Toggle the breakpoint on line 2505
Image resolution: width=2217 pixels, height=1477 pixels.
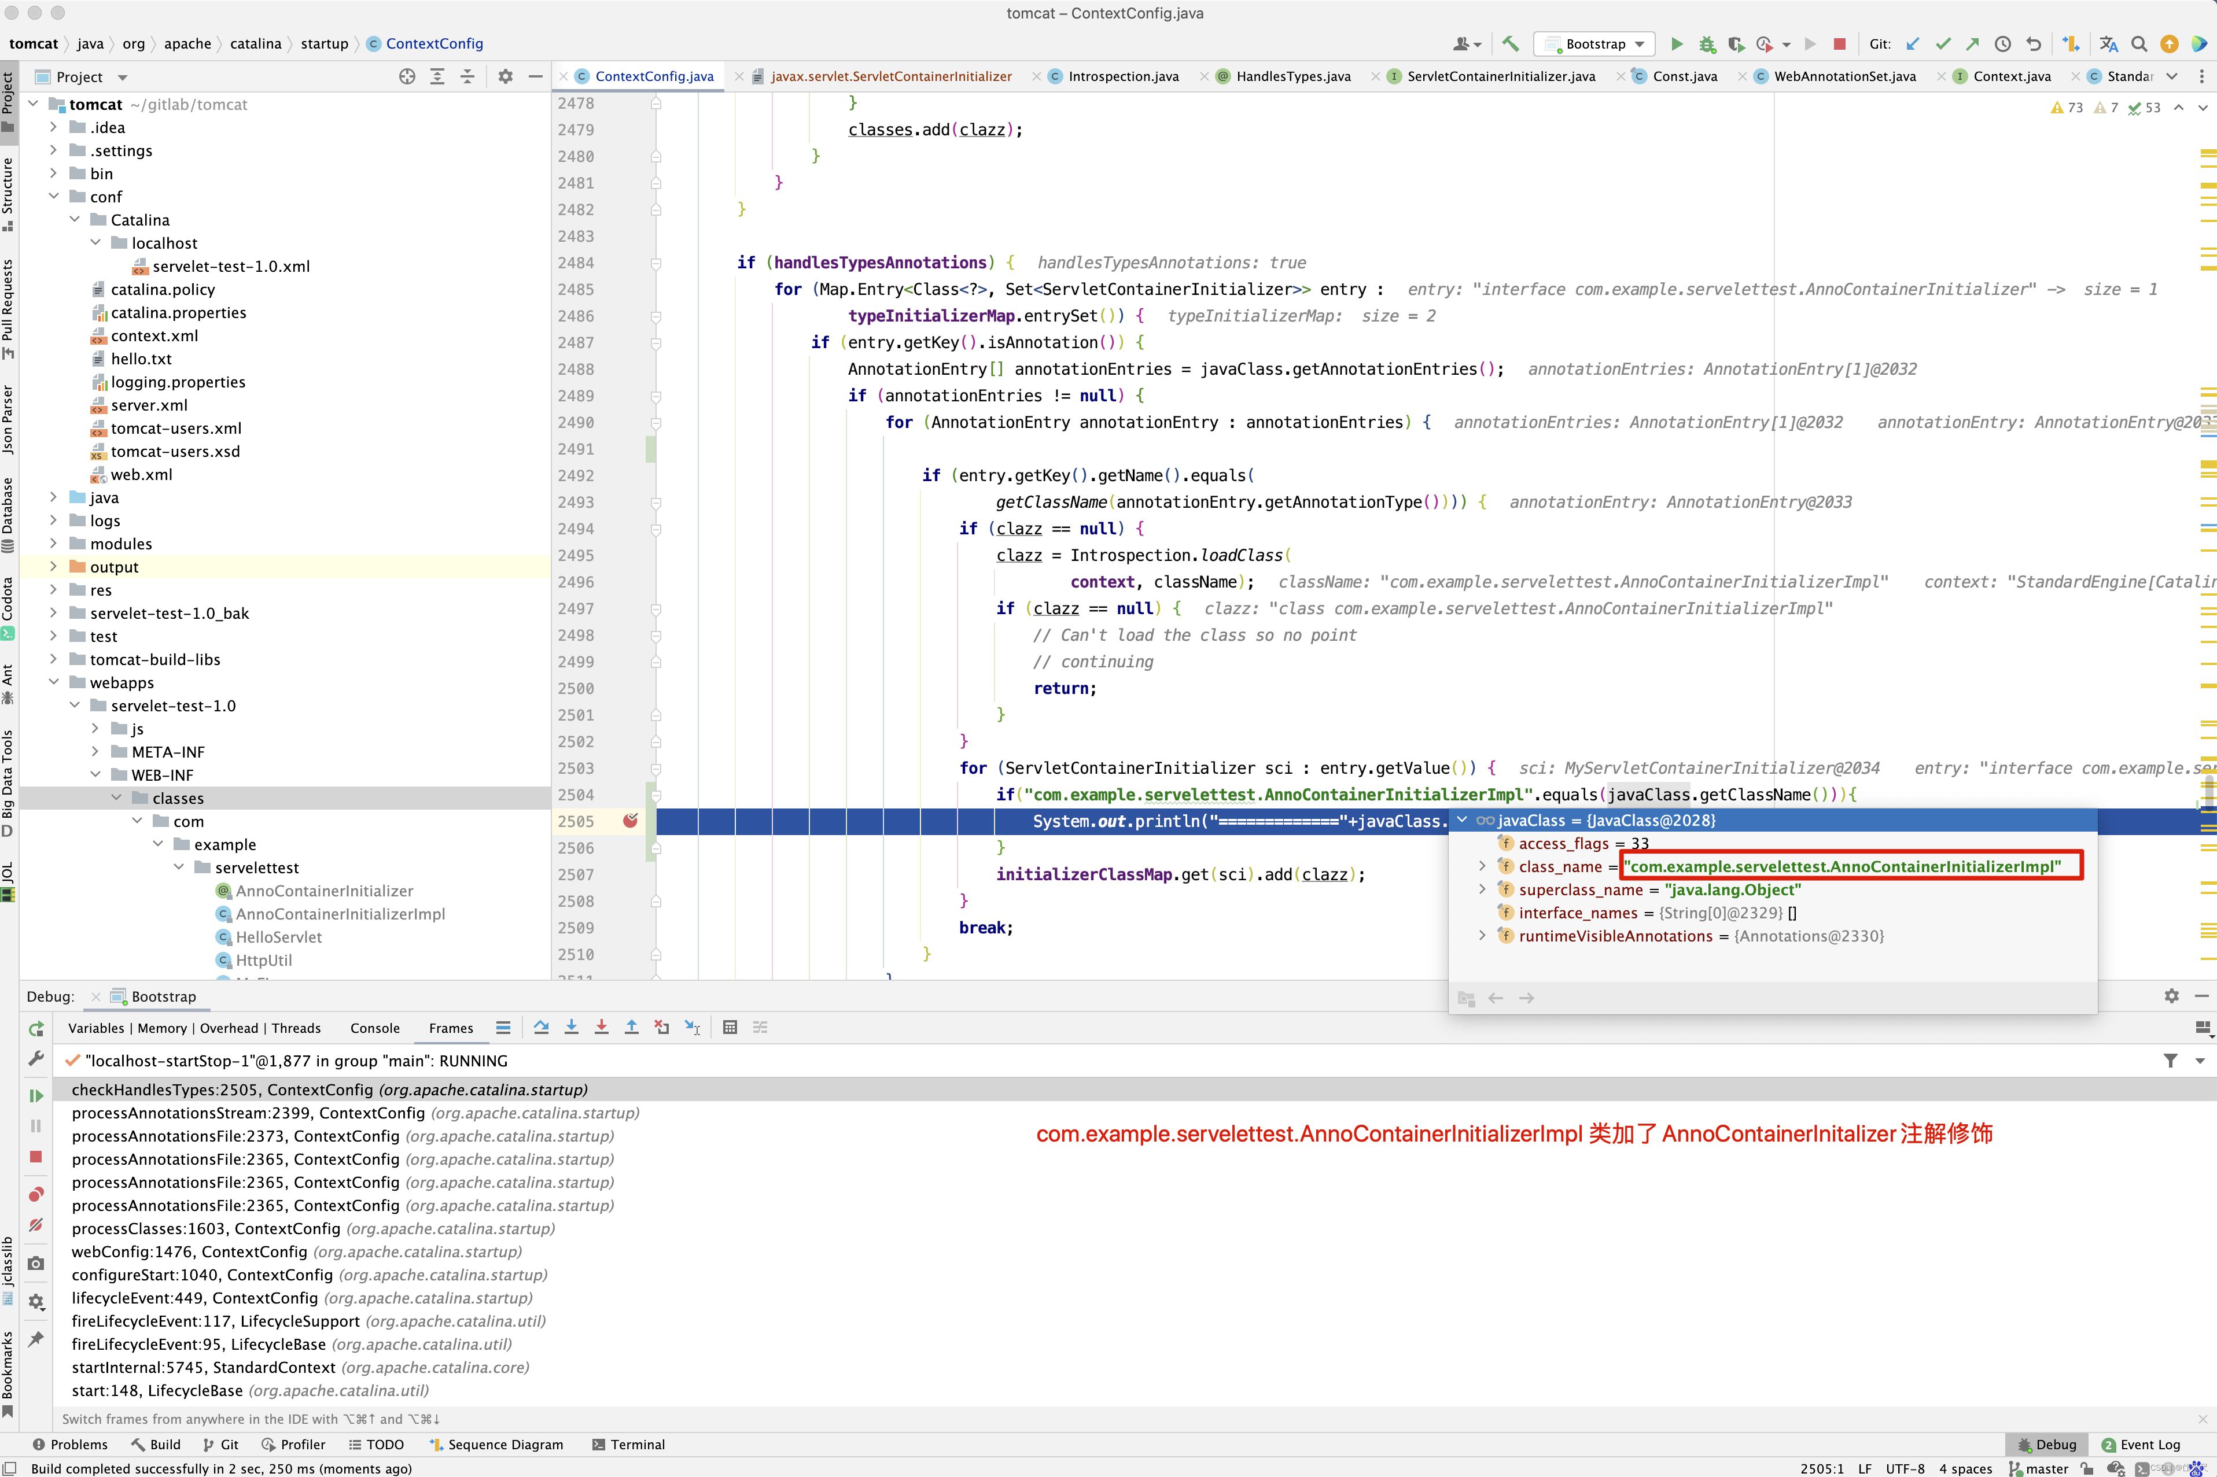tap(631, 821)
